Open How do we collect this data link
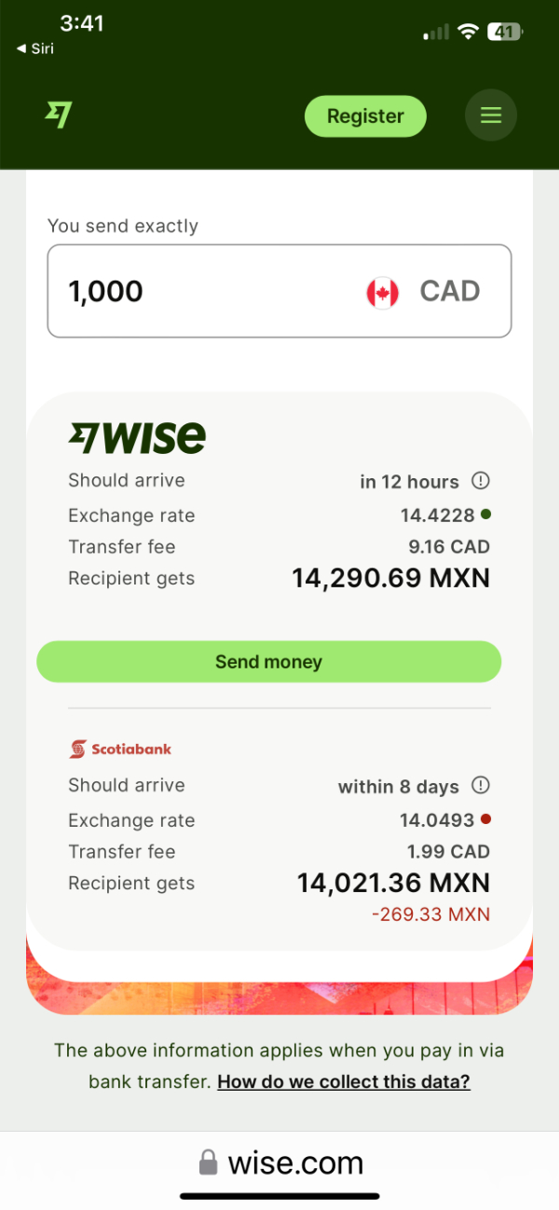 (x=344, y=1081)
